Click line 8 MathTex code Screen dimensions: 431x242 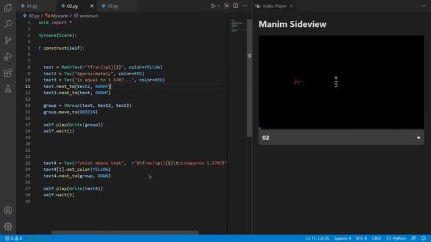(x=103, y=67)
